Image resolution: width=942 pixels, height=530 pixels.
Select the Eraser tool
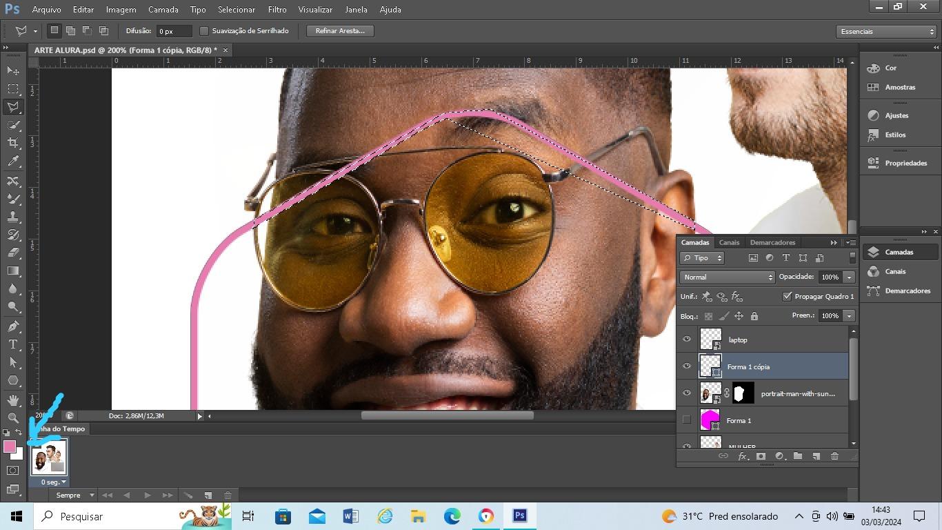point(13,253)
